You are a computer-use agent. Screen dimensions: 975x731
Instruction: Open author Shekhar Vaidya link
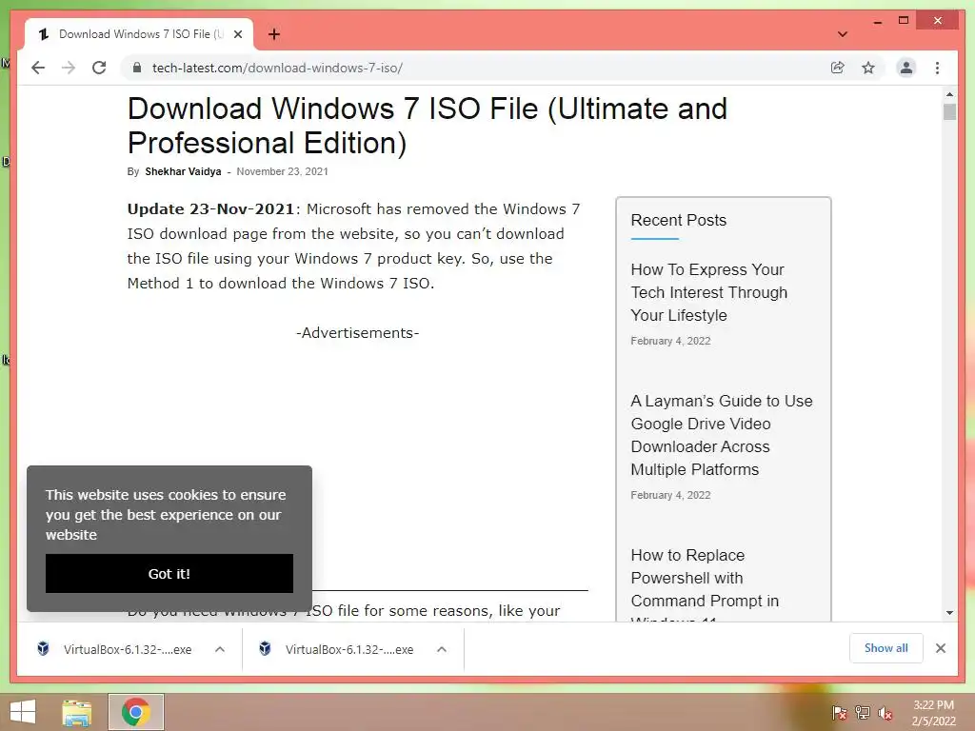(183, 171)
